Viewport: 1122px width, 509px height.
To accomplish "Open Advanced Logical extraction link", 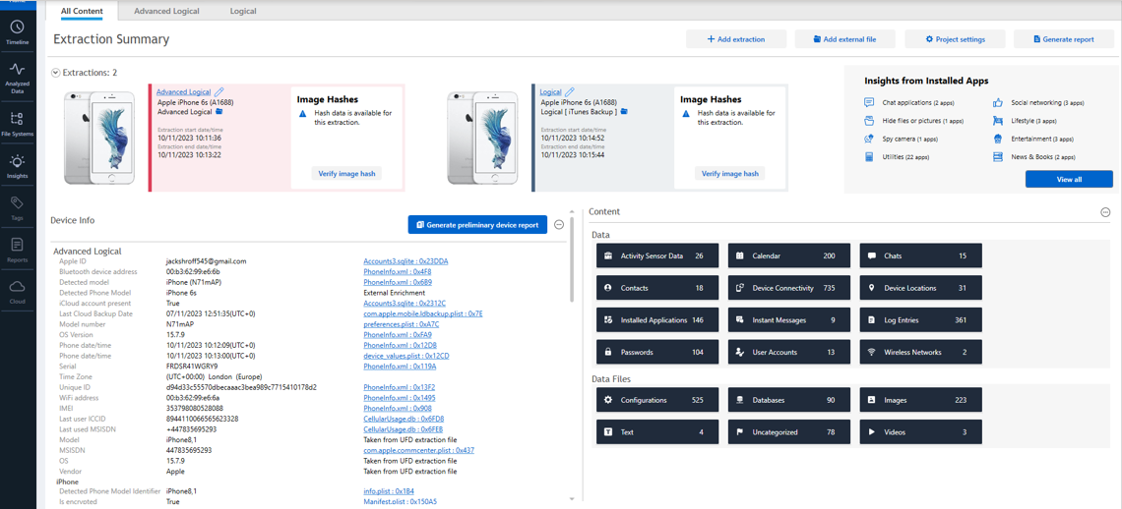I will click(183, 92).
